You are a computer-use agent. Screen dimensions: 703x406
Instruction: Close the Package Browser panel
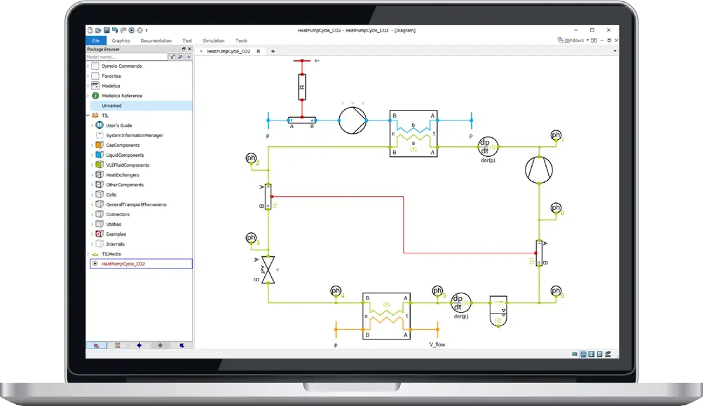[x=189, y=49]
